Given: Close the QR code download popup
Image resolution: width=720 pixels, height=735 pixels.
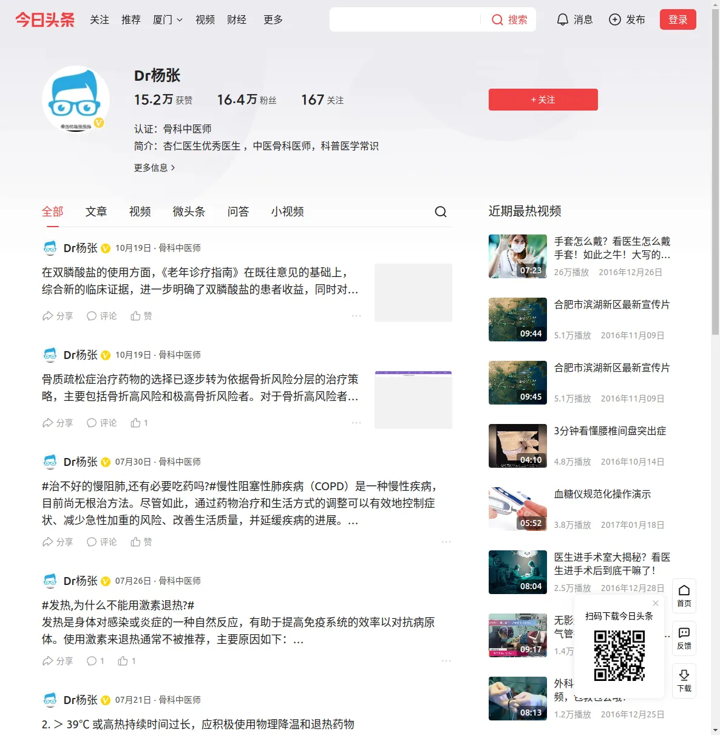Looking at the screenshot, I should pyautogui.click(x=656, y=603).
